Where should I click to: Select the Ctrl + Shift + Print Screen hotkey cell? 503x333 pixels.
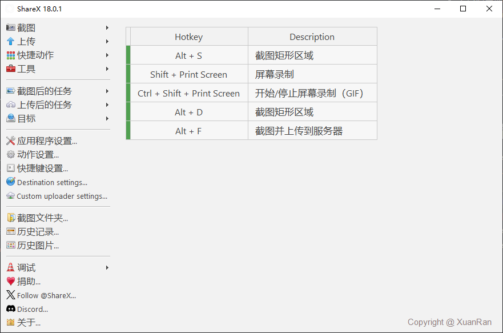click(189, 93)
